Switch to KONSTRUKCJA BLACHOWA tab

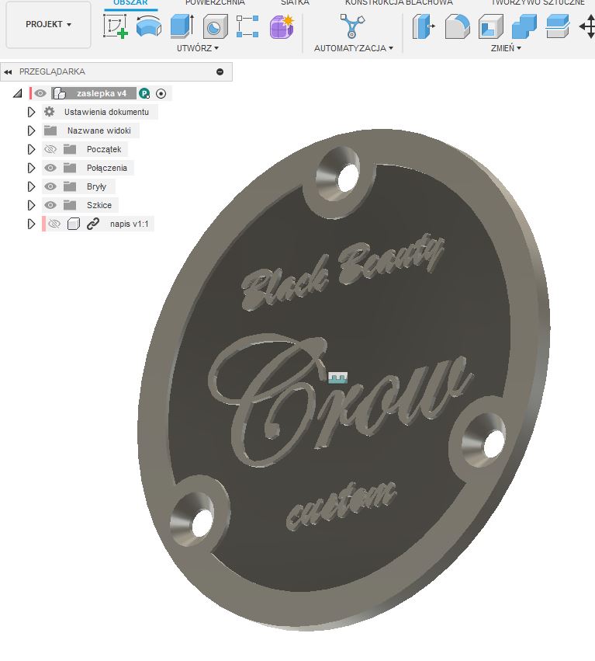[399, 2]
